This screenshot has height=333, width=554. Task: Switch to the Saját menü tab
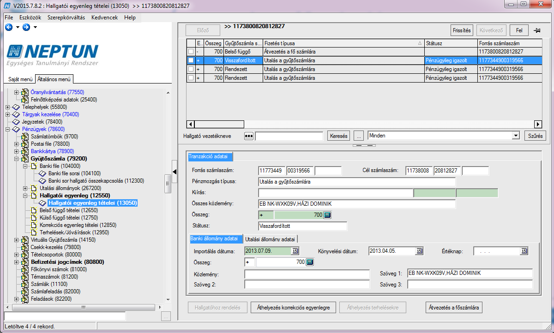point(20,79)
